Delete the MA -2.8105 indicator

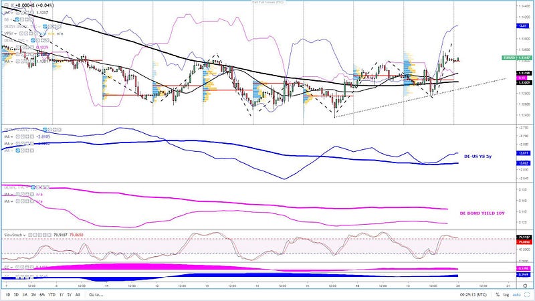coord(32,137)
